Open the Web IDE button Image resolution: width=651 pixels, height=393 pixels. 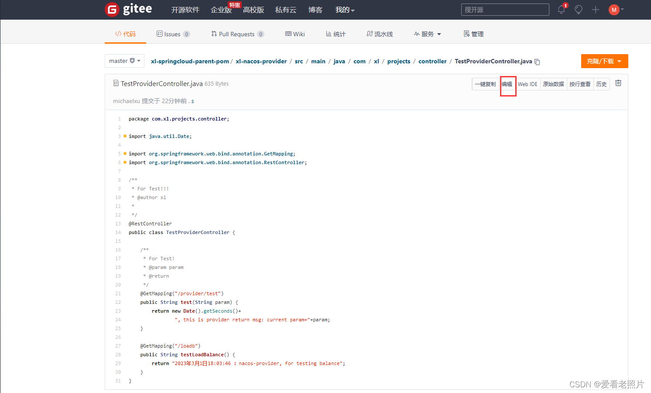pyautogui.click(x=528, y=84)
